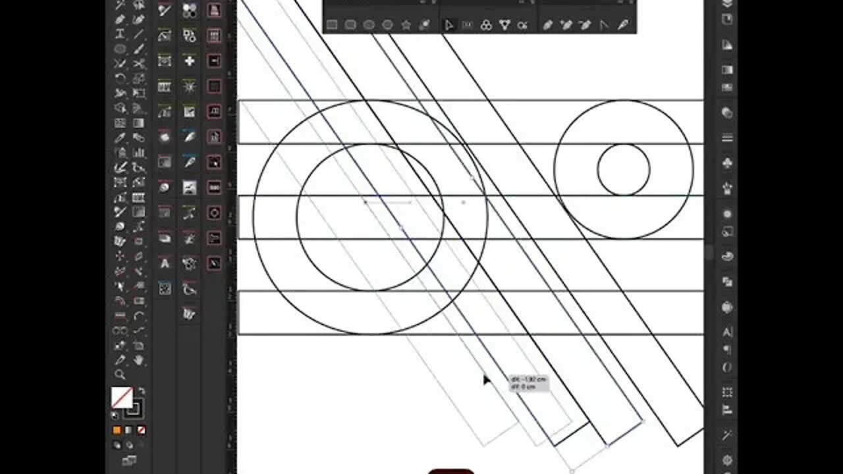Reset to default fill and stroke
This screenshot has height=474, width=843.
point(115,415)
